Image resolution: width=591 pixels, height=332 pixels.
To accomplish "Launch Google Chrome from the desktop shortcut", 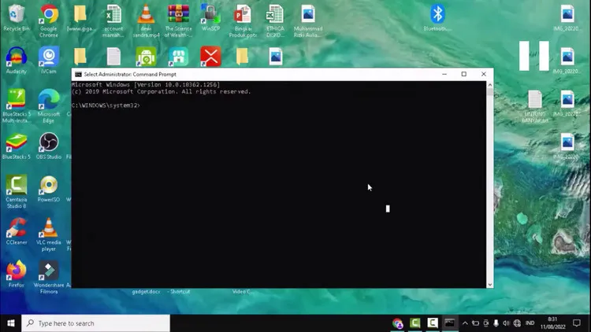I will pyautogui.click(x=49, y=20).
